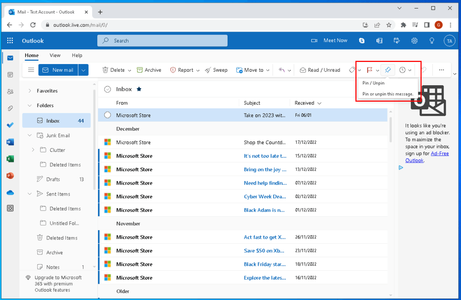
Task: Open the Notes folder
Action: tap(56, 267)
